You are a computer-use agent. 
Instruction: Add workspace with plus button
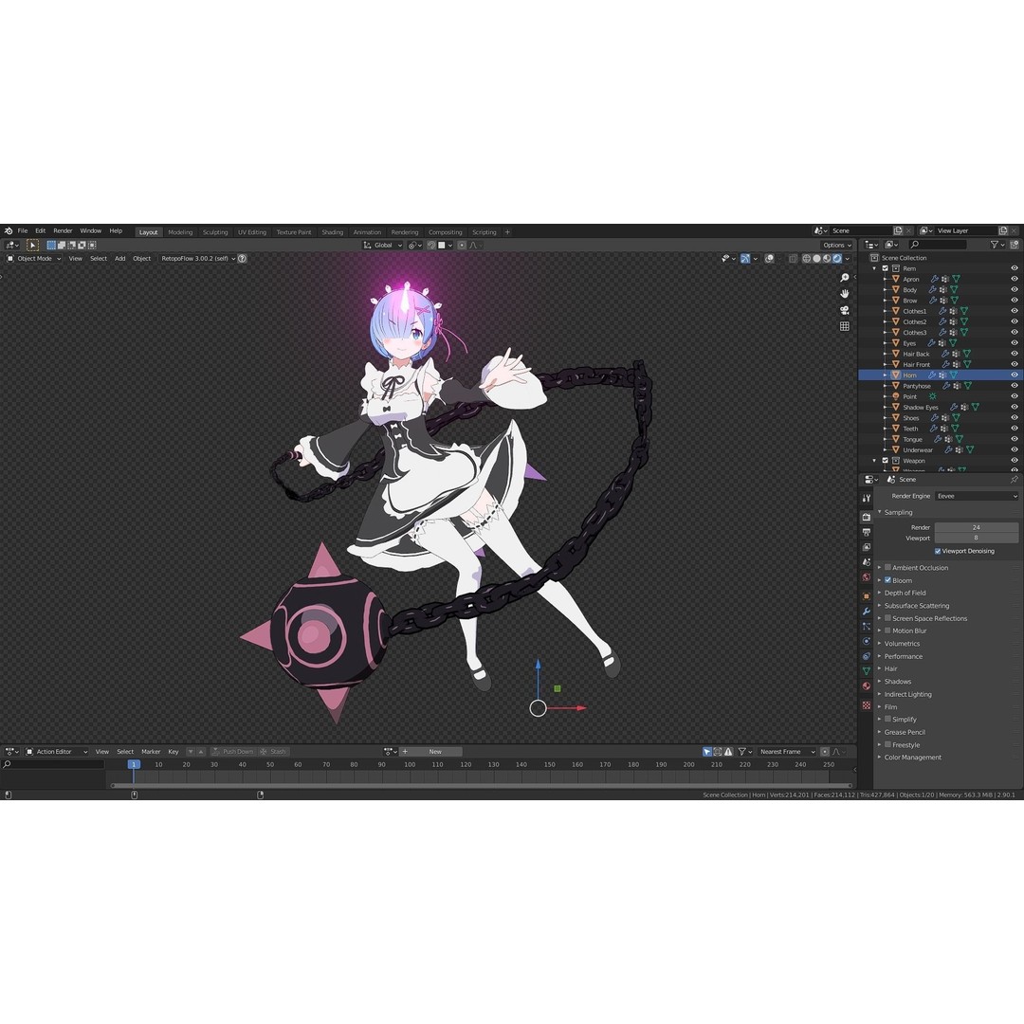(x=507, y=232)
